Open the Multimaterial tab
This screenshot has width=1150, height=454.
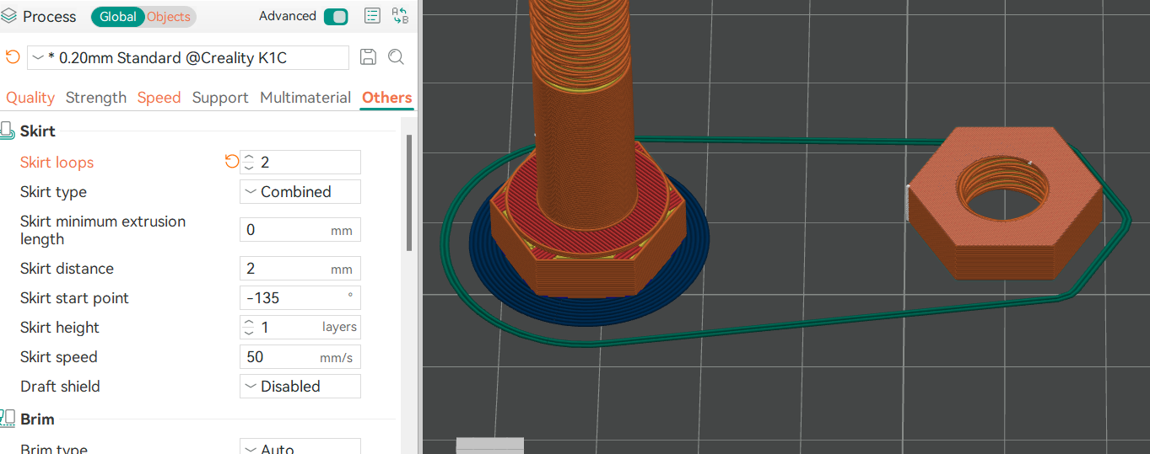pyautogui.click(x=305, y=98)
